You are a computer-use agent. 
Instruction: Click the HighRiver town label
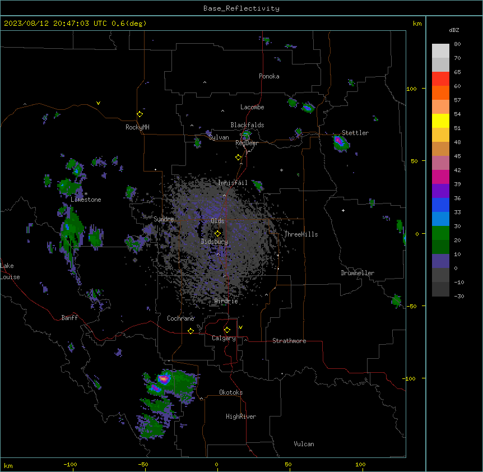[241, 417]
